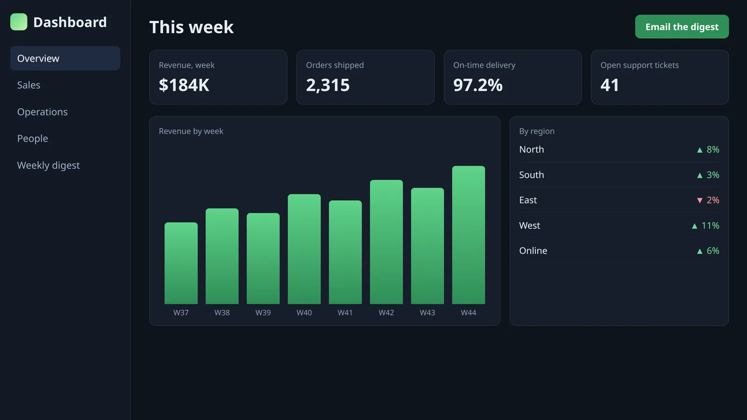Open the Weekly digest page
Image resolution: width=747 pixels, height=420 pixels.
pyautogui.click(x=65, y=165)
